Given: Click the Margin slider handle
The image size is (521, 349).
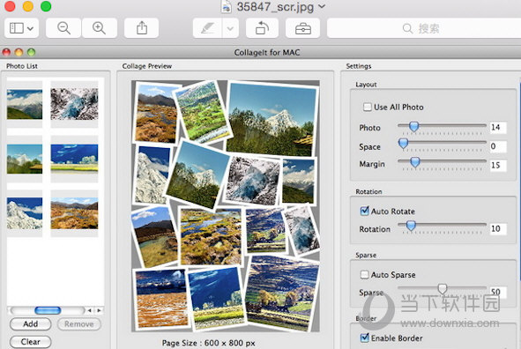Looking at the screenshot, I should (414, 162).
